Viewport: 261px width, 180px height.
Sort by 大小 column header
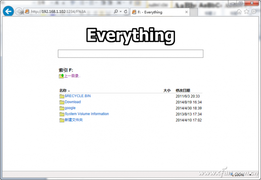click(167, 90)
